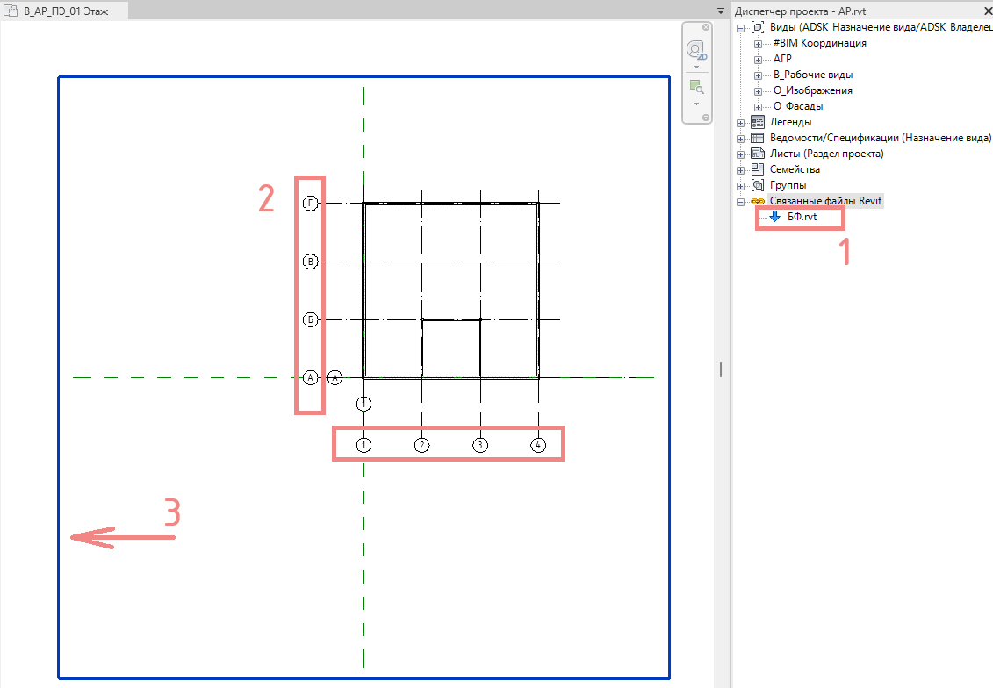Viewport: 993px width, 688px height.
Task: Click the Семейства families icon
Action: tap(758, 169)
